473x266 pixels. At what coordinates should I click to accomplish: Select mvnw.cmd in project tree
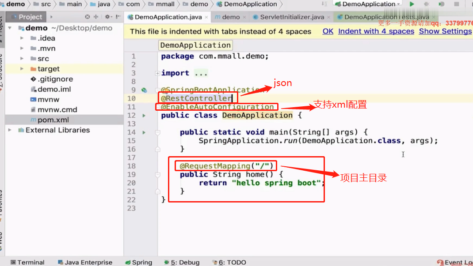(54, 110)
